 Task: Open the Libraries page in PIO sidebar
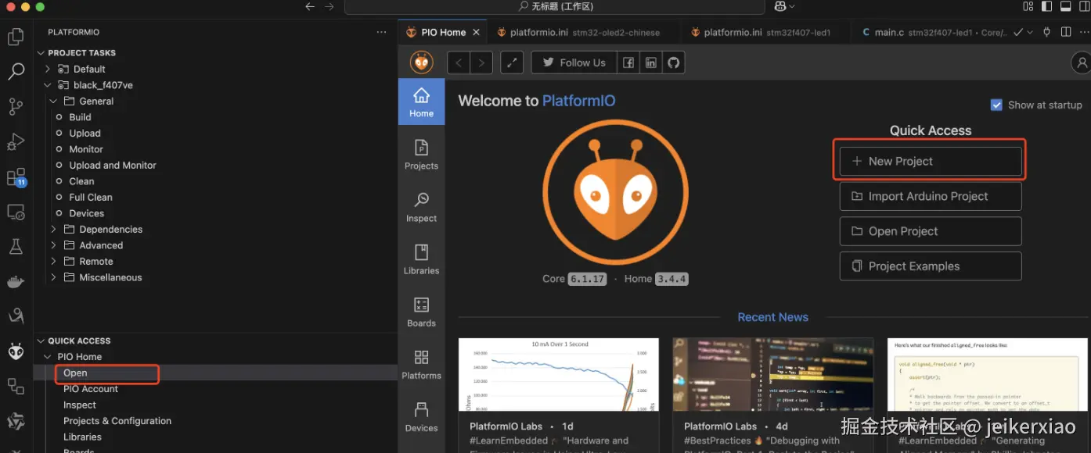(421, 259)
